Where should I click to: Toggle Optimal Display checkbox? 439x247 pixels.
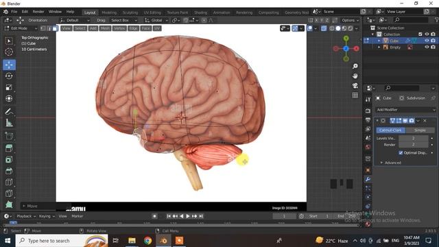401,152
